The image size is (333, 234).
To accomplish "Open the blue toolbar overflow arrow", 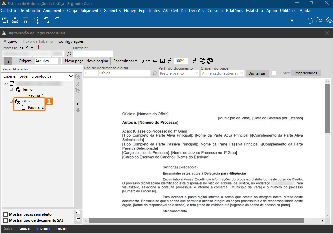I will (292, 20).
